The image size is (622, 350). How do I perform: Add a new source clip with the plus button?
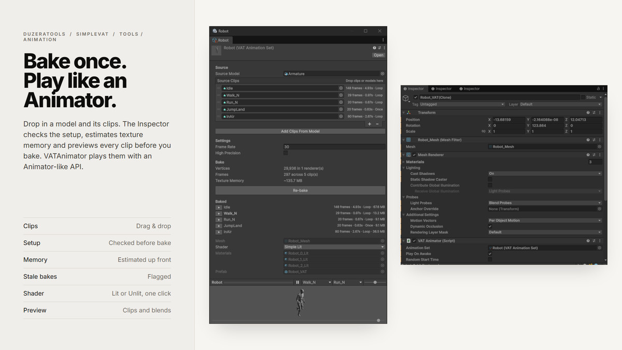(370, 124)
